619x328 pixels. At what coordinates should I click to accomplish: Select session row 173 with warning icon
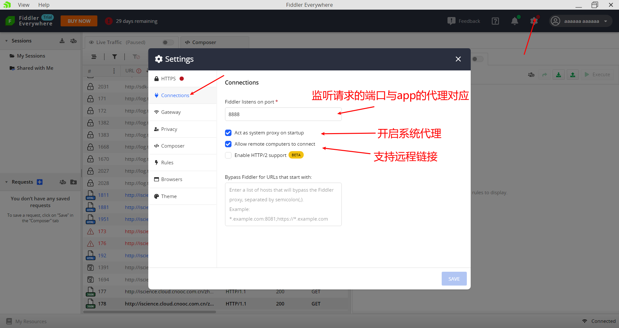point(116,231)
